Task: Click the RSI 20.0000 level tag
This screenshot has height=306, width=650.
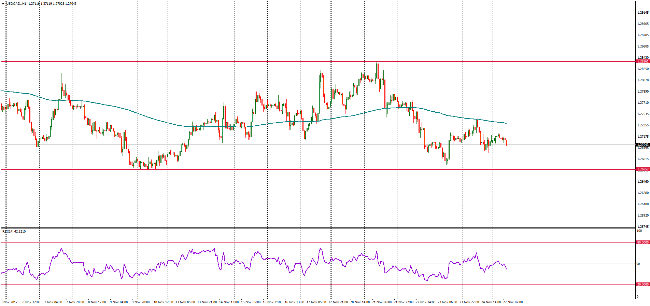Action: 642,284
